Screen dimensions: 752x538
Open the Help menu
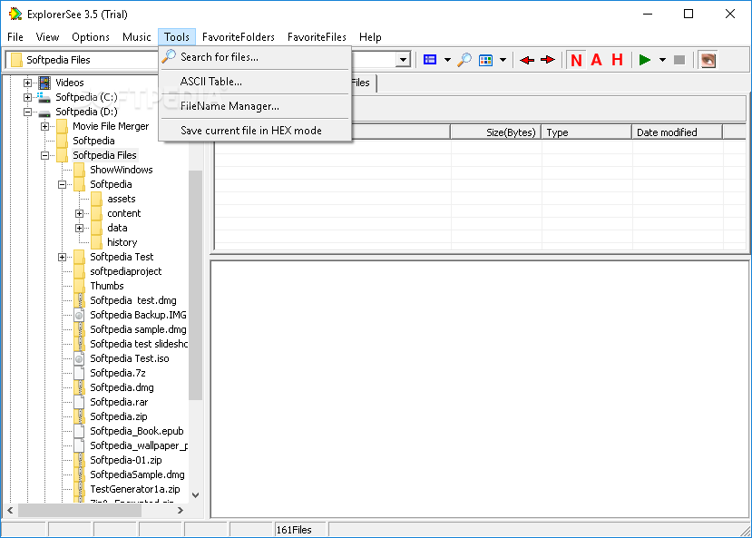(x=370, y=37)
